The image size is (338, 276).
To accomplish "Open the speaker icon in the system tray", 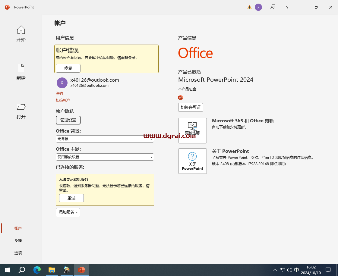I will 290,270.
